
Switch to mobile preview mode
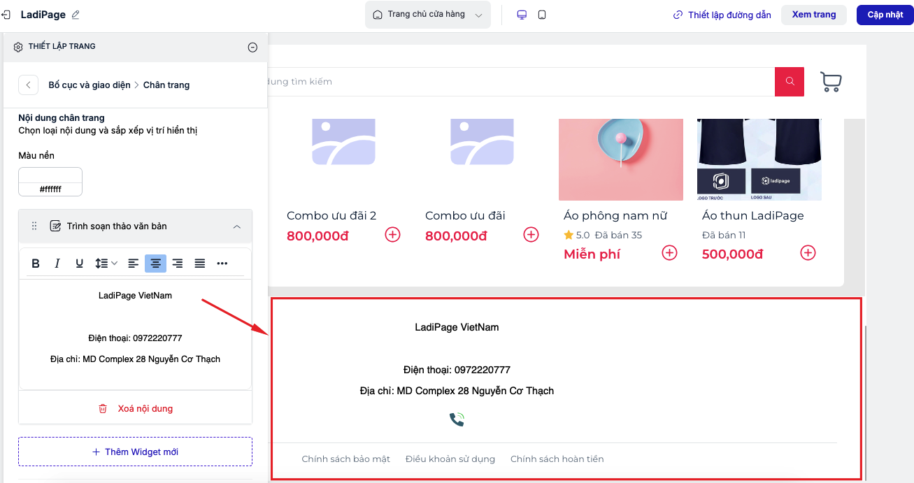[542, 15]
